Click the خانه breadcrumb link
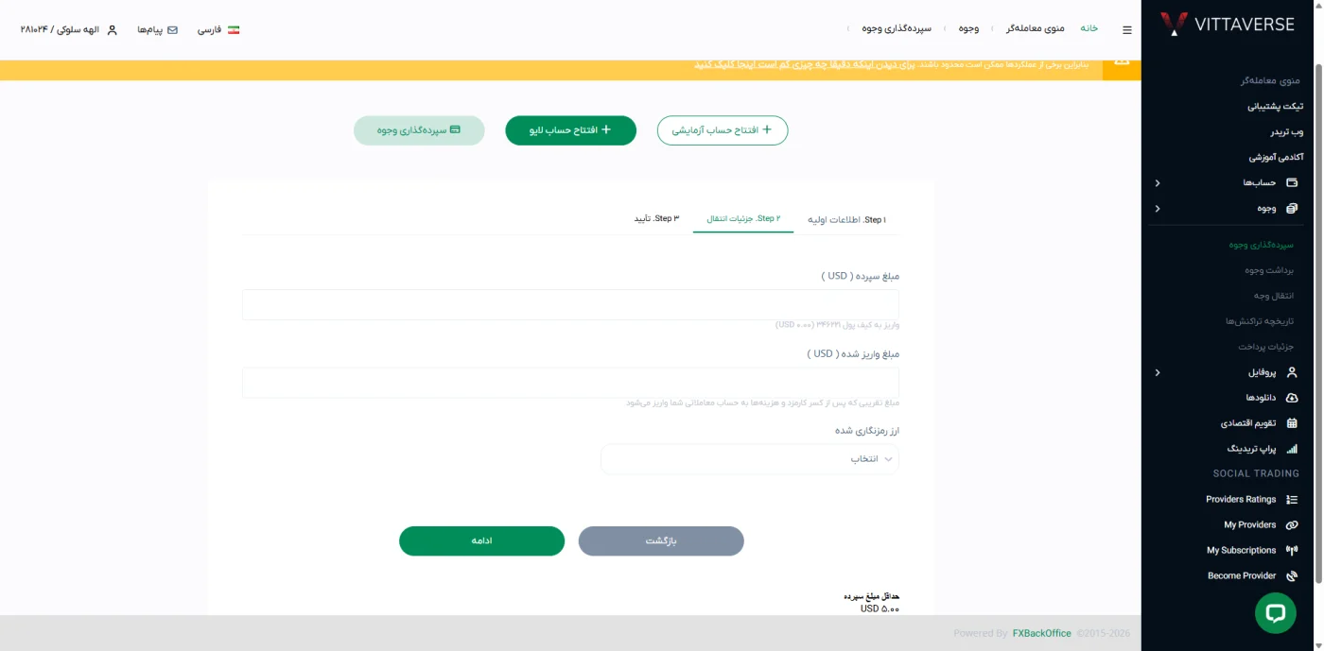This screenshot has height=651, width=1324. pos(1089,28)
